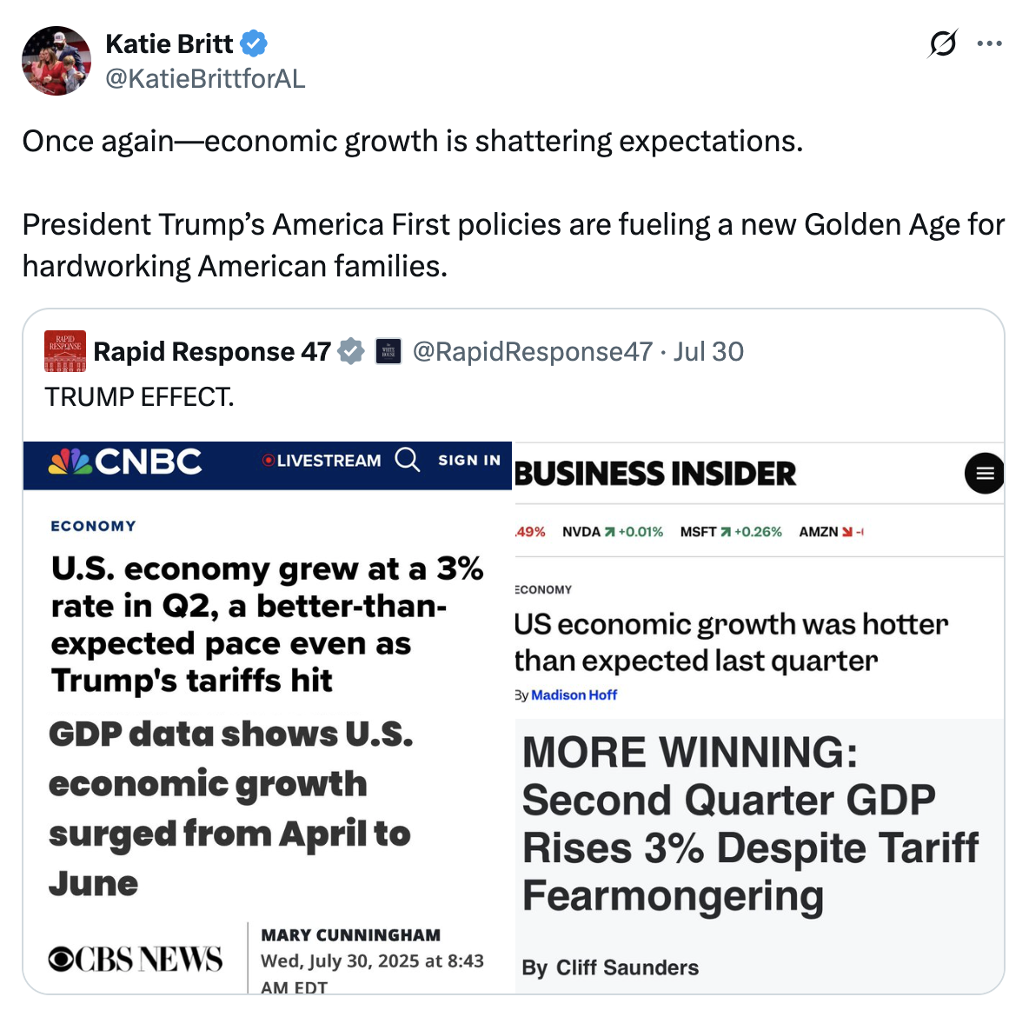
Task: Click the Jul 30 post timestamp
Action: tap(709, 352)
